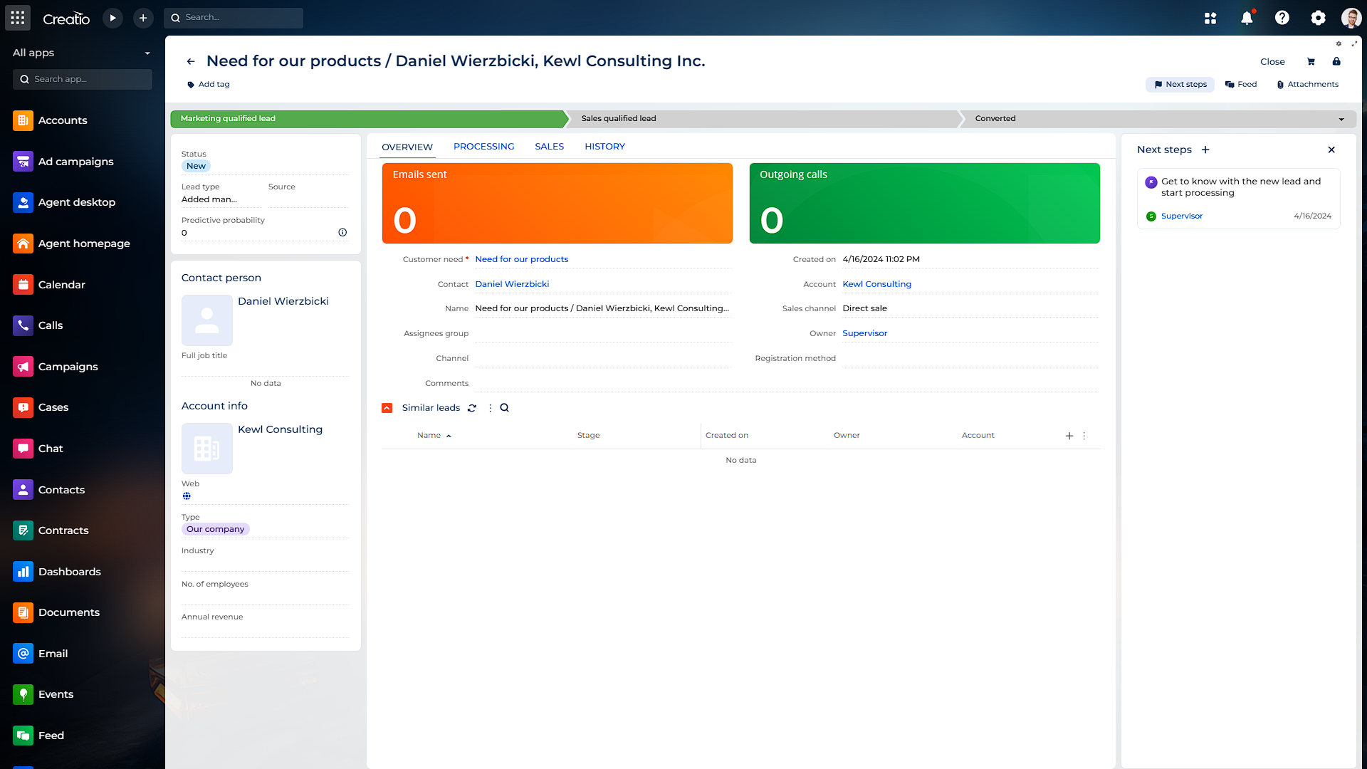Click the web globe icon under Account info
The height and width of the screenshot is (769, 1367).
(x=187, y=496)
